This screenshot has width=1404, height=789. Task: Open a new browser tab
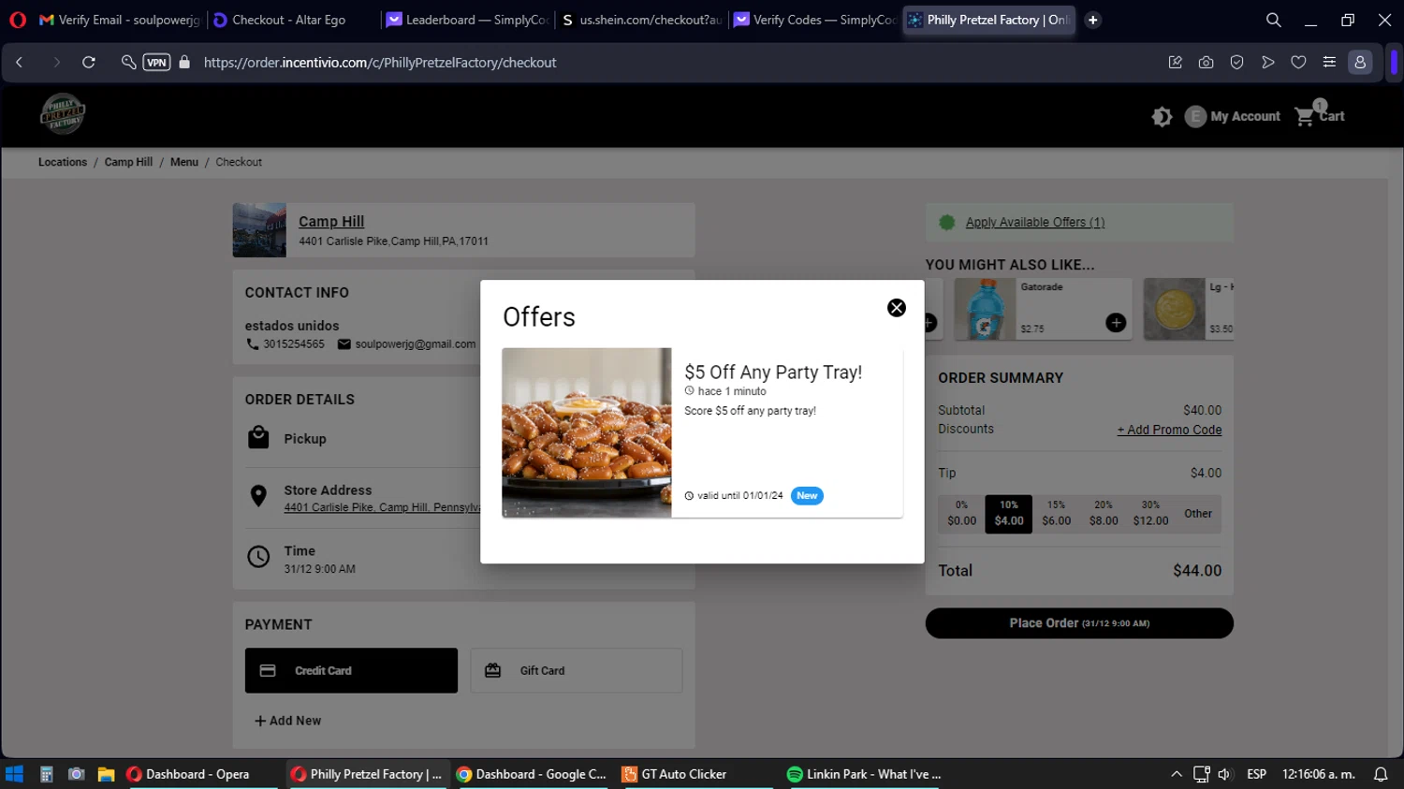(x=1092, y=20)
